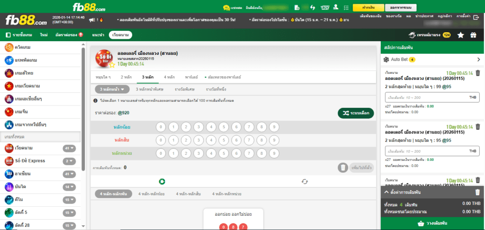Click sidebar vertical scrollbar
Screen dimensions: 485x230
click(x=83, y=108)
